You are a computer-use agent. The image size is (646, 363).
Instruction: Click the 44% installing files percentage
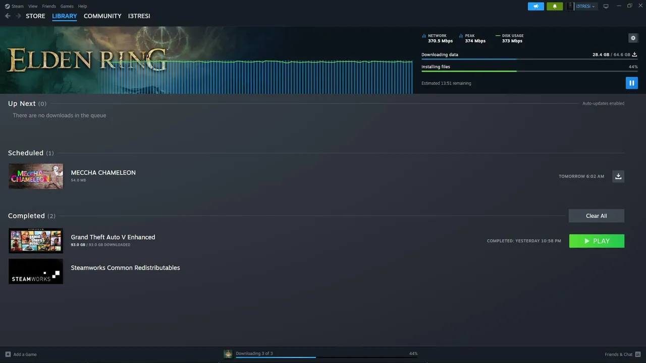coord(633,67)
